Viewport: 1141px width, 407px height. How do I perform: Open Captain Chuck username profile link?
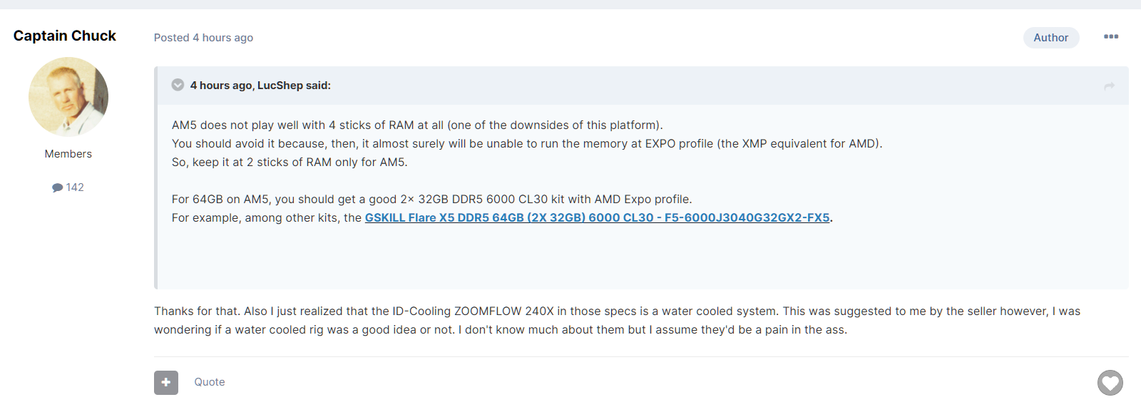(x=65, y=36)
